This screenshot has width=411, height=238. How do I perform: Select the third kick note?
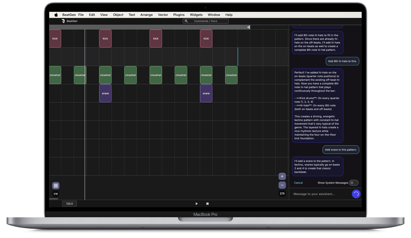(x=156, y=38)
